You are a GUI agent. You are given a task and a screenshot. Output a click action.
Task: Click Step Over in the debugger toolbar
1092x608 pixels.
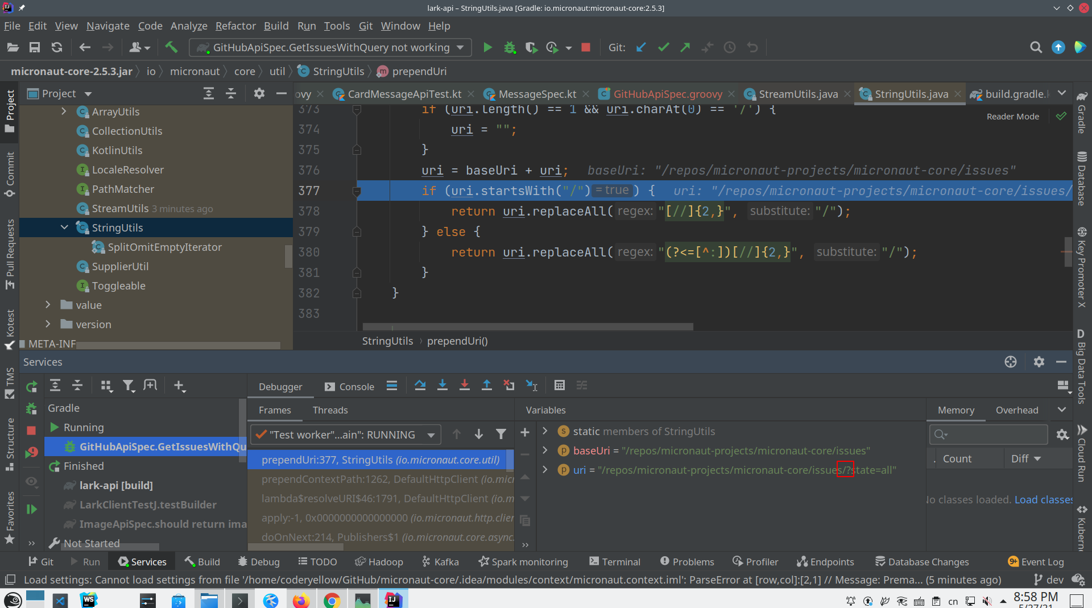421,385
